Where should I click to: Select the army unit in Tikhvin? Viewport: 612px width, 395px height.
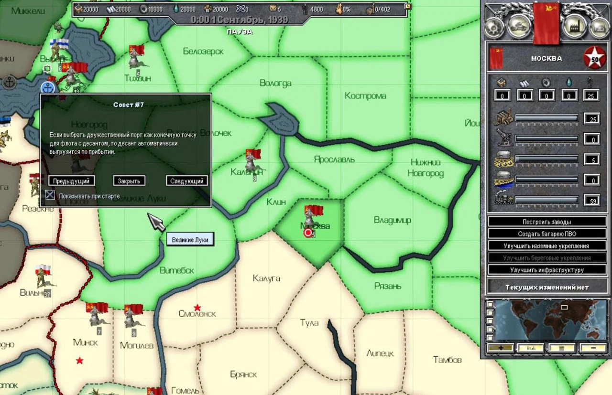click(x=135, y=57)
